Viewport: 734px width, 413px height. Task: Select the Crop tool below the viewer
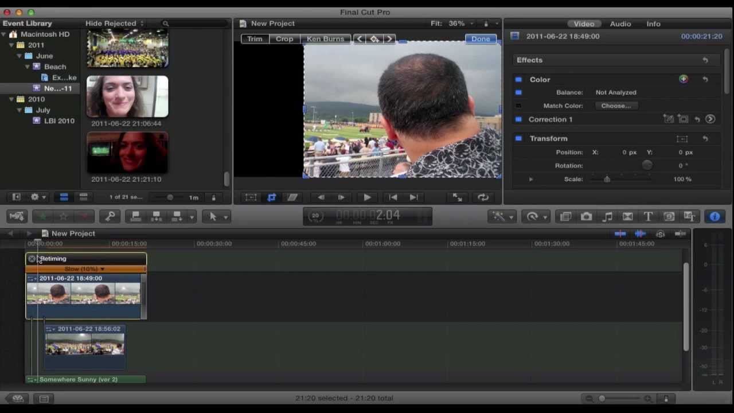[x=271, y=197]
